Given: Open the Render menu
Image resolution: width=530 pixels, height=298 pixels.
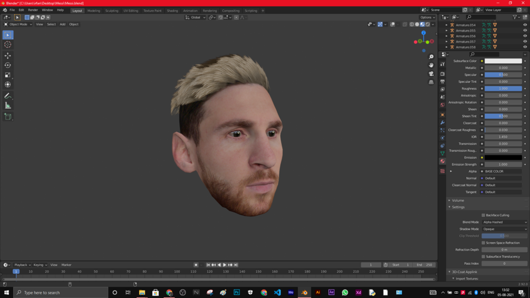Looking at the screenshot, I should click(33, 10).
